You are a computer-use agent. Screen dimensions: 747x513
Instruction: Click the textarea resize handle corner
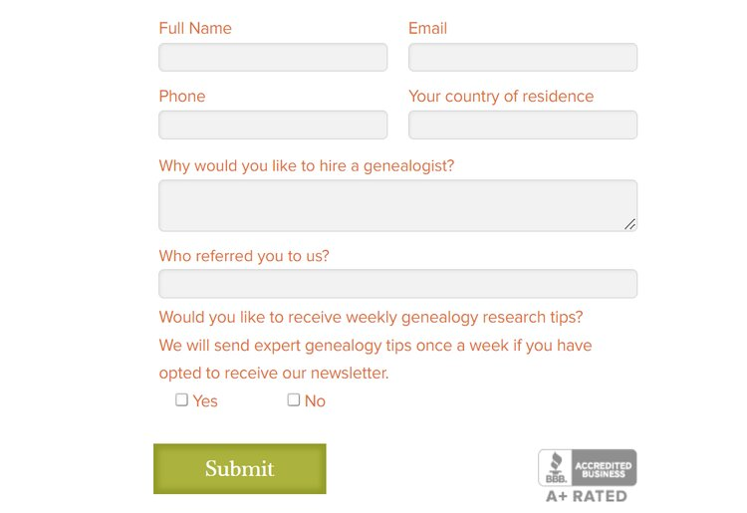click(x=630, y=225)
